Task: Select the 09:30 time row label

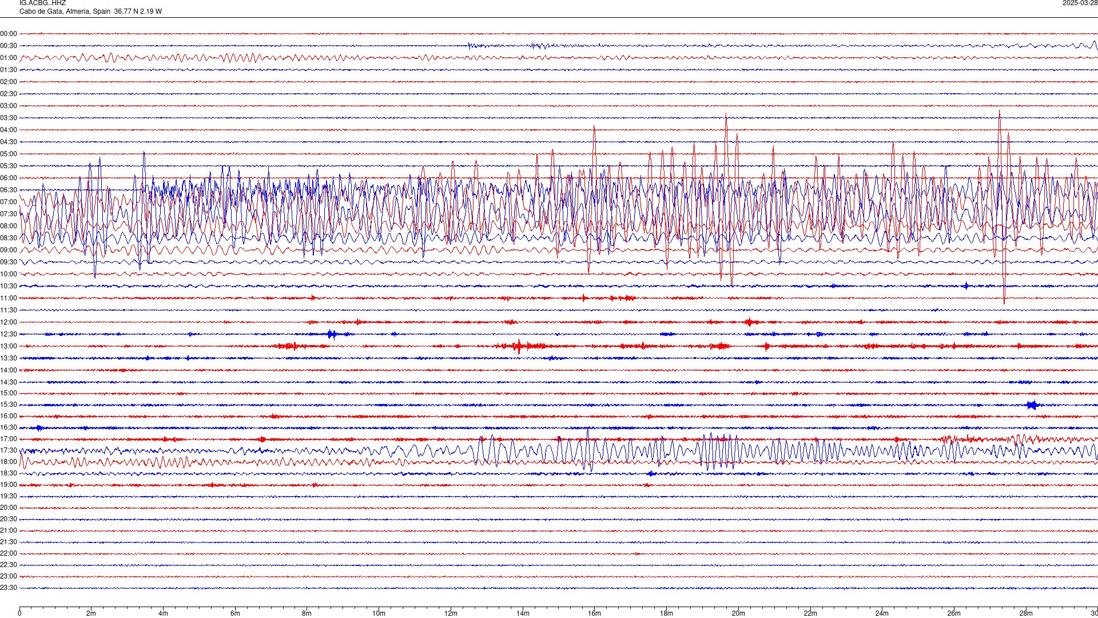Action: pyautogui.click(x=9, y=262)
